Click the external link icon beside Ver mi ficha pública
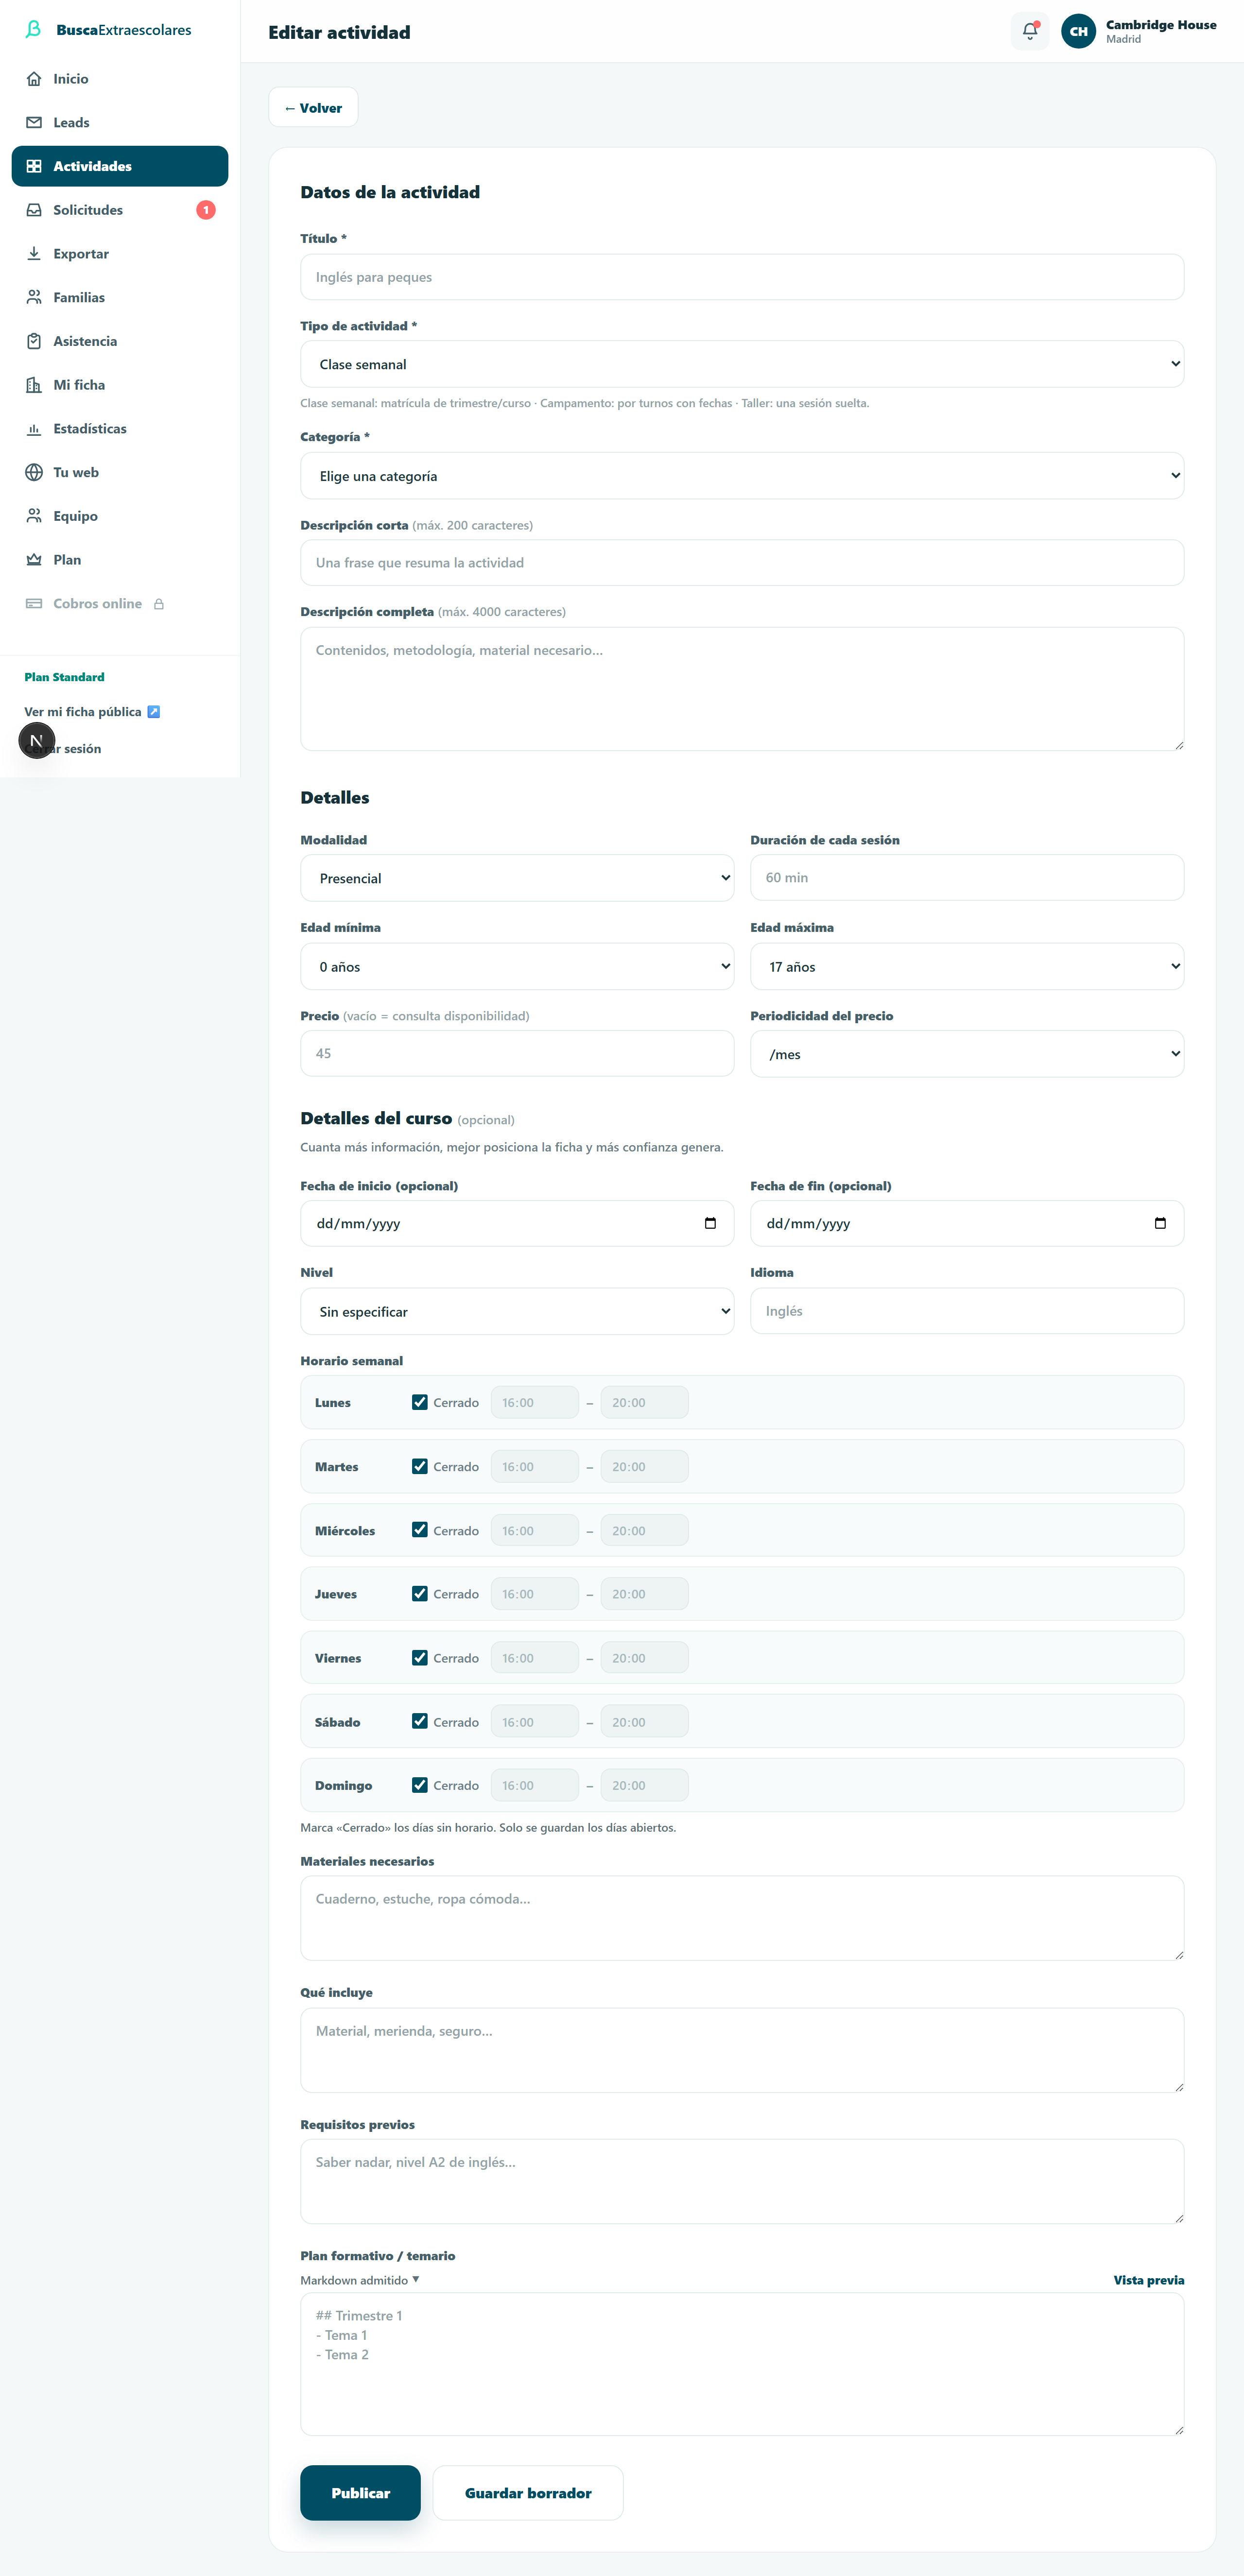Image resolution: width=1244 pixels, height=2576 pixels. coord(154,712)
